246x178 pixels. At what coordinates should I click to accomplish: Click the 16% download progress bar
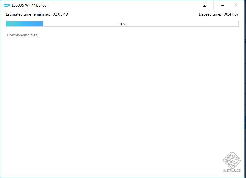click(122, 24)
